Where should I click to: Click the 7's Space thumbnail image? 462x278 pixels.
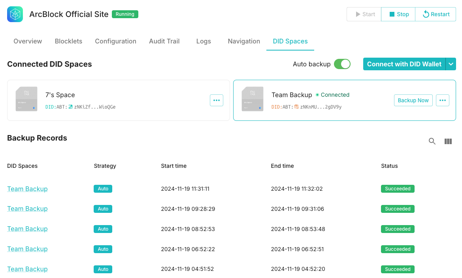[x=26, y=99]
